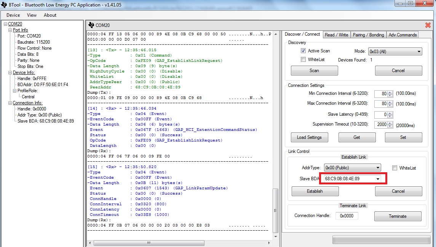
Task: Click the Min Connection Interval input field
Action: (381, 94)
